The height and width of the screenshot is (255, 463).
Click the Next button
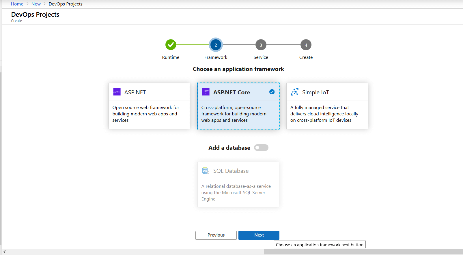[259, 235]
